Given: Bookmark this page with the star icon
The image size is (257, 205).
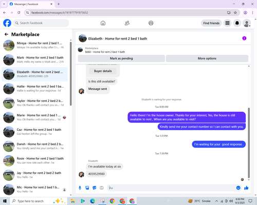Looking at the screenshot, I should point(235,12).
